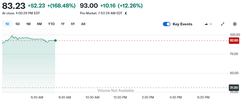The image size is (245, 102).
Task: Click the pre-market moon icon
Action: [x=126, y=13]
